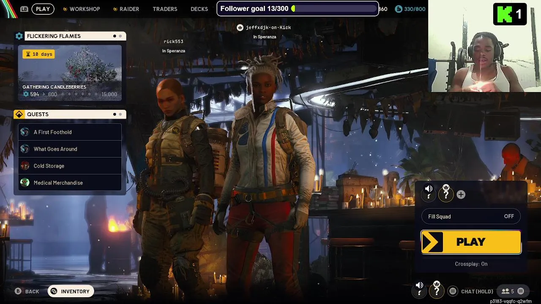Switch to second Quests page dot

click(120, 114)
